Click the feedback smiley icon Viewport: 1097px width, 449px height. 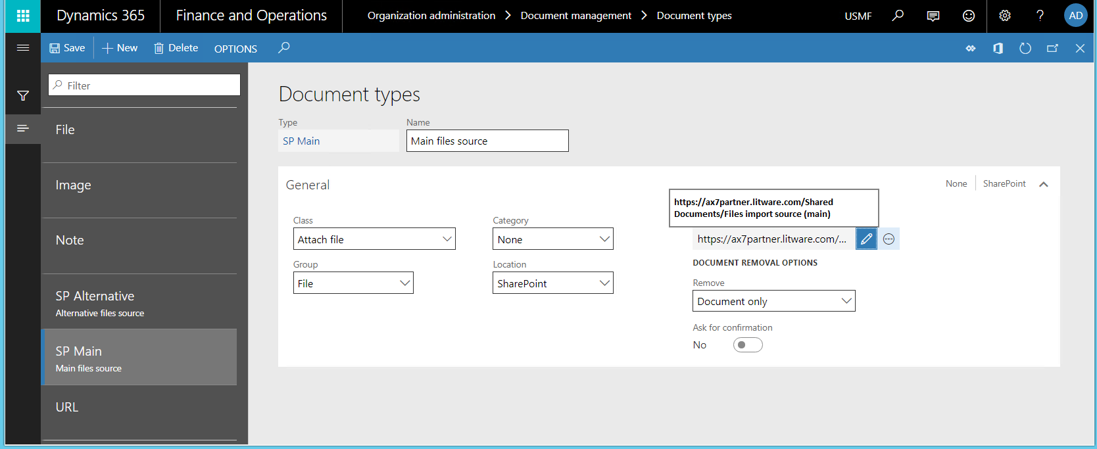click(969, 16)
